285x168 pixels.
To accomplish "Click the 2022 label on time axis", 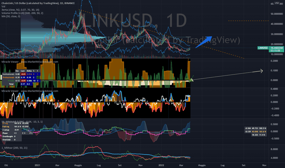I will pos(161,165).
